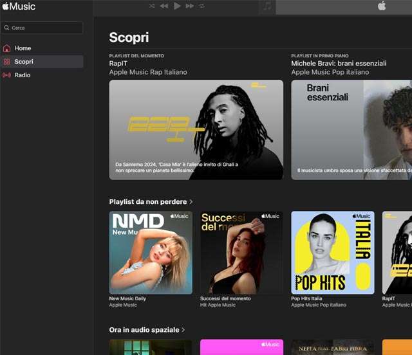
Task: Open Home in the sidebar
Action: coord(42,48)
